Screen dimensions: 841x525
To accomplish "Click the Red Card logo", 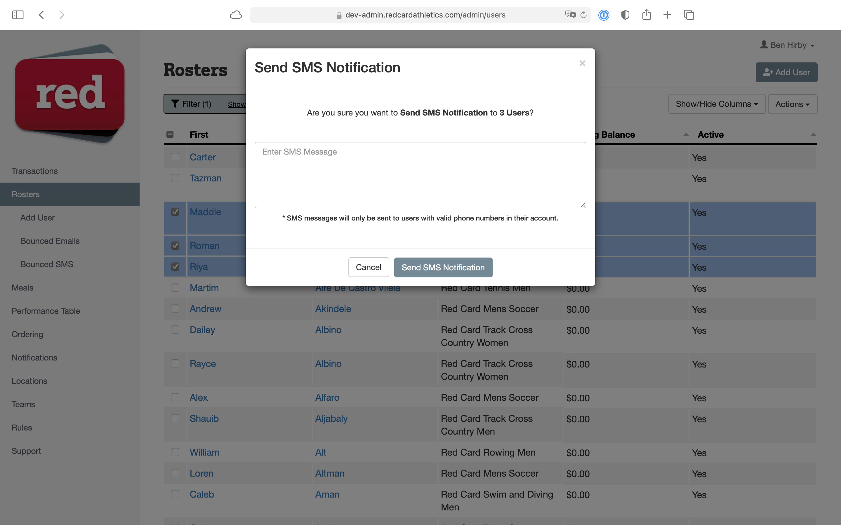I will [x=70, y=94].
